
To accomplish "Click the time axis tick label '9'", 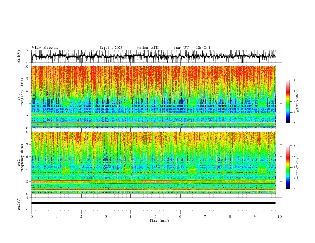I will point(255,216).
